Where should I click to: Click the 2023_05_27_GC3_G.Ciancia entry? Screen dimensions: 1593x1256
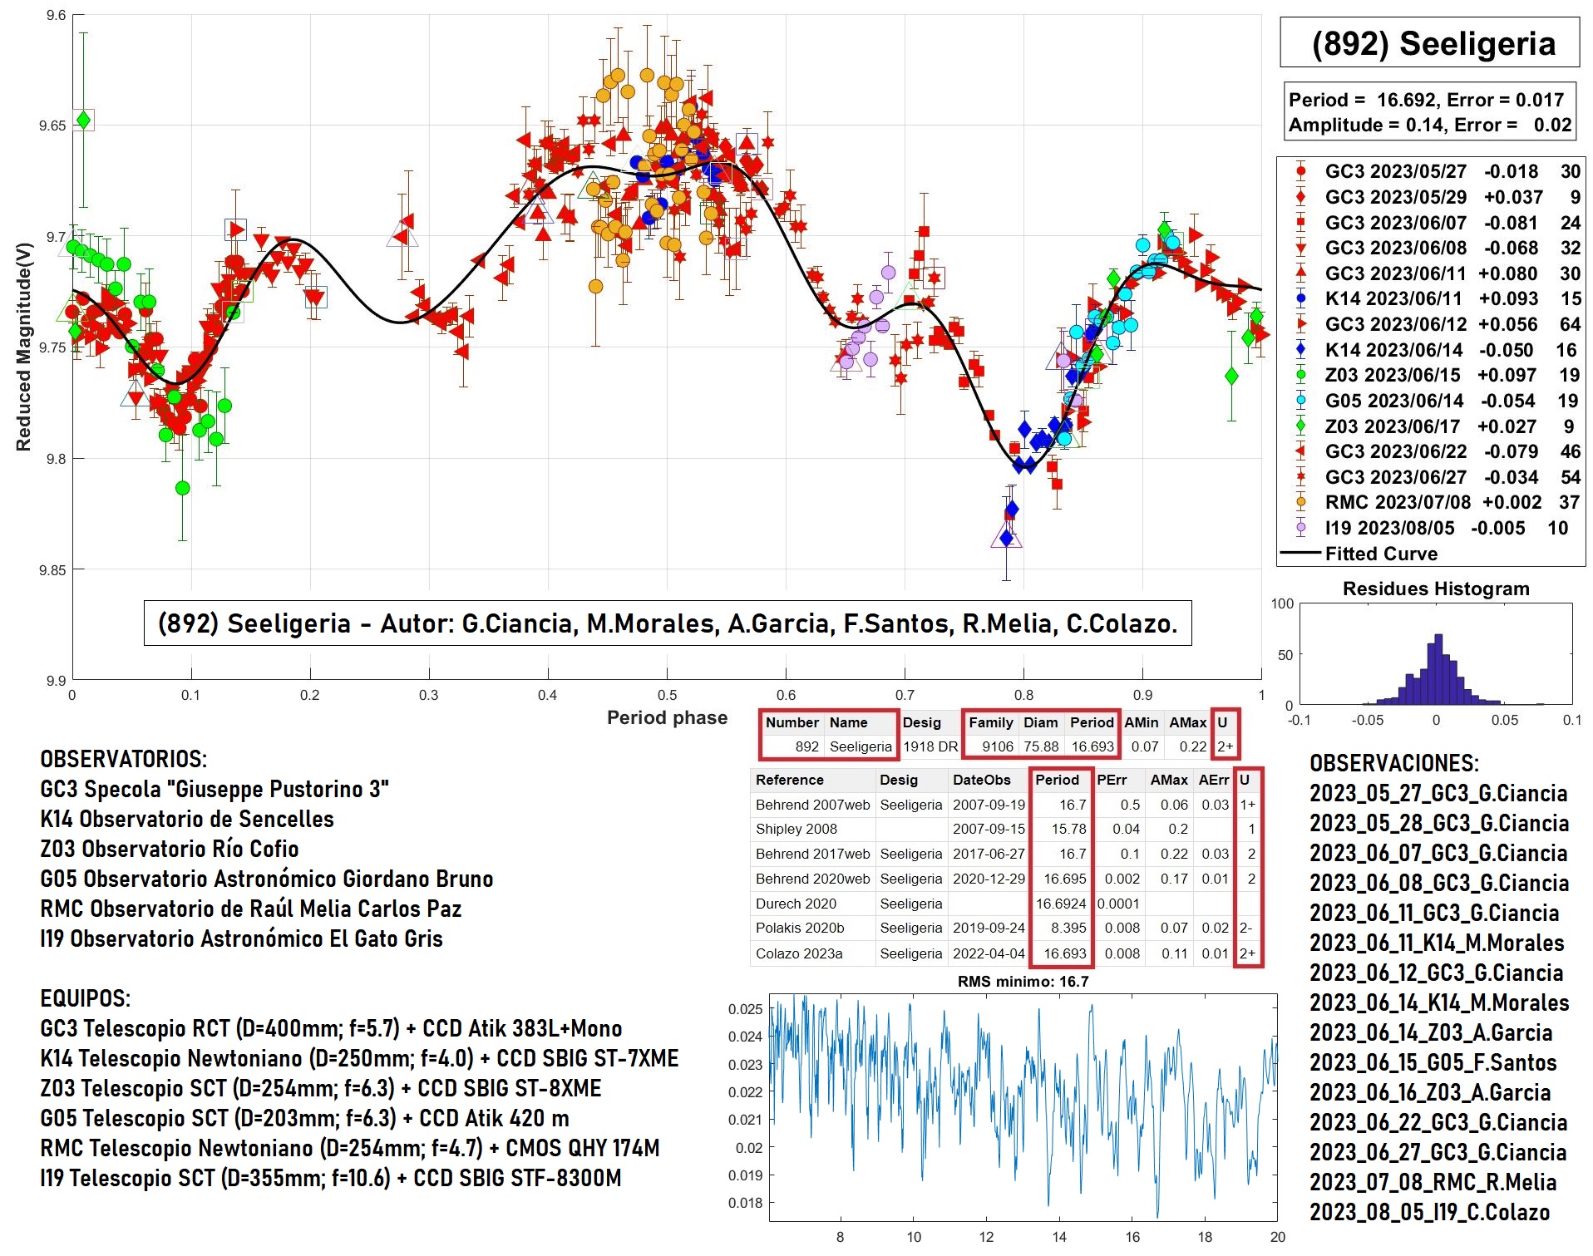[x=1438, y=793]
